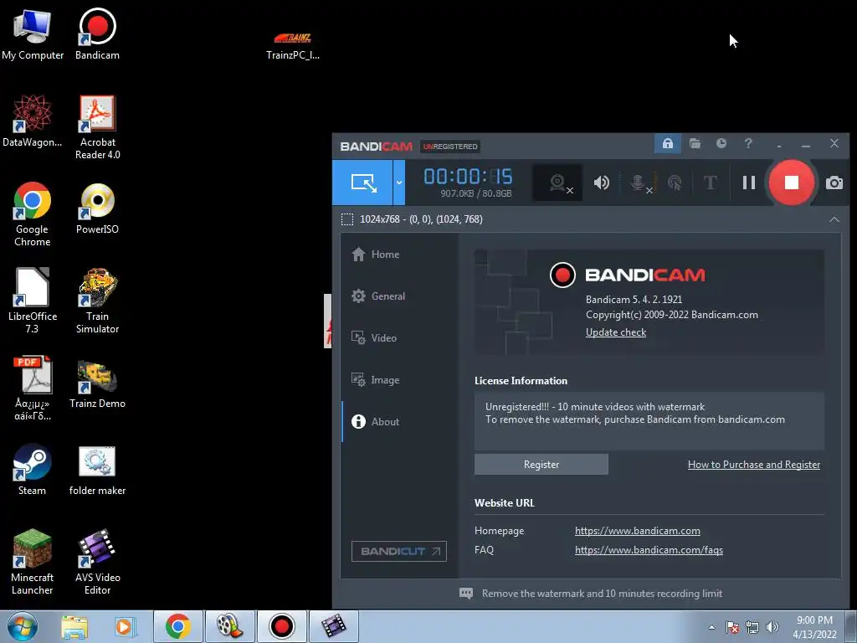This screenshot has height=643, width=857.
Task: Open the bandicam.com homepage link
Action: point(637,531)
